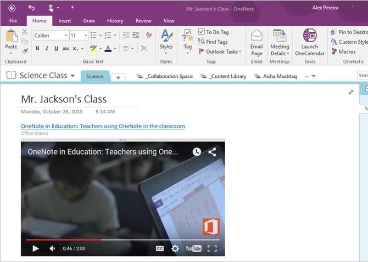The image size is (368, 262).
Task: Click the Watch Later clock icon
Action: [x=197, y=152]
